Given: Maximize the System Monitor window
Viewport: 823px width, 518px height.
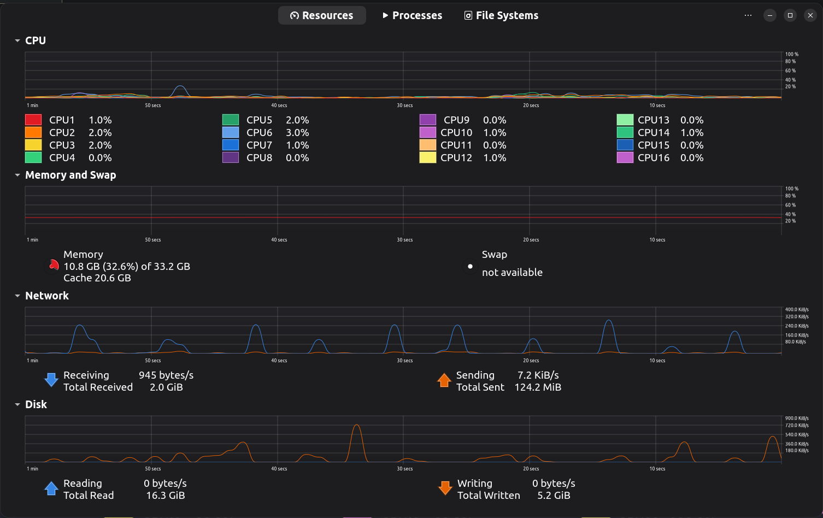Looking at the screenshot, I should coord(790,15).
